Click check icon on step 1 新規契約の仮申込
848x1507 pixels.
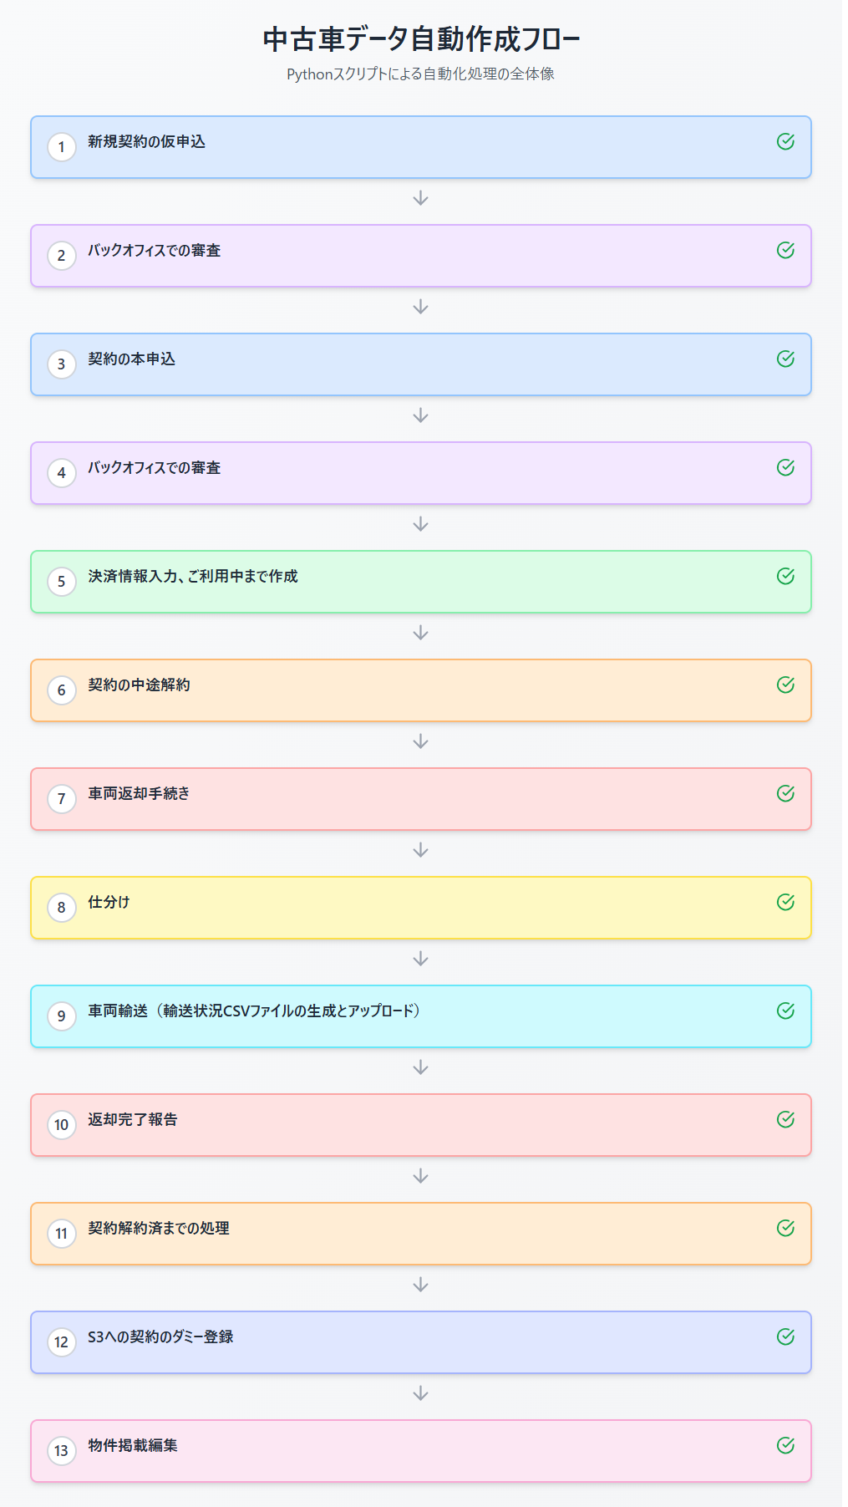[x=785, y=141]
